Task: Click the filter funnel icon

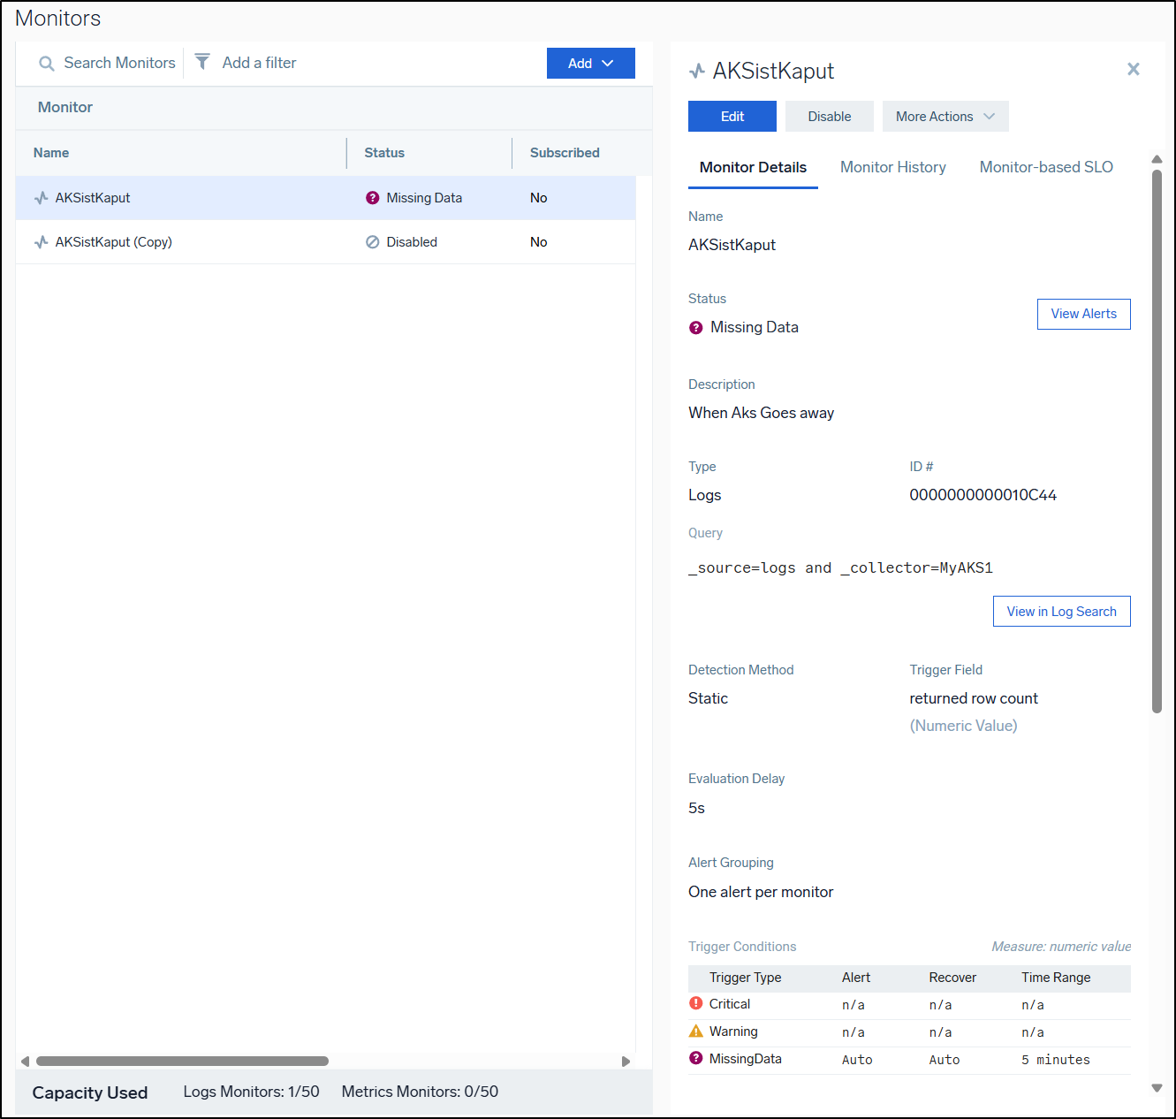Action: coord(202,62)
